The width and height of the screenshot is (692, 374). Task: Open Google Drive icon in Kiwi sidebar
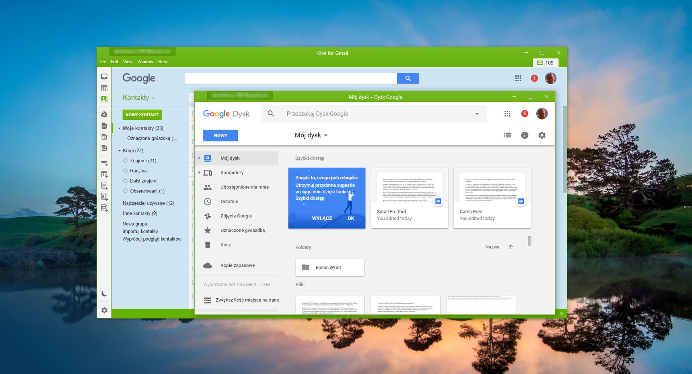pyautogui.click(x=104, y=115)
